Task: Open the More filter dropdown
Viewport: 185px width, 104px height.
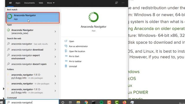Action: coord(51,3)
